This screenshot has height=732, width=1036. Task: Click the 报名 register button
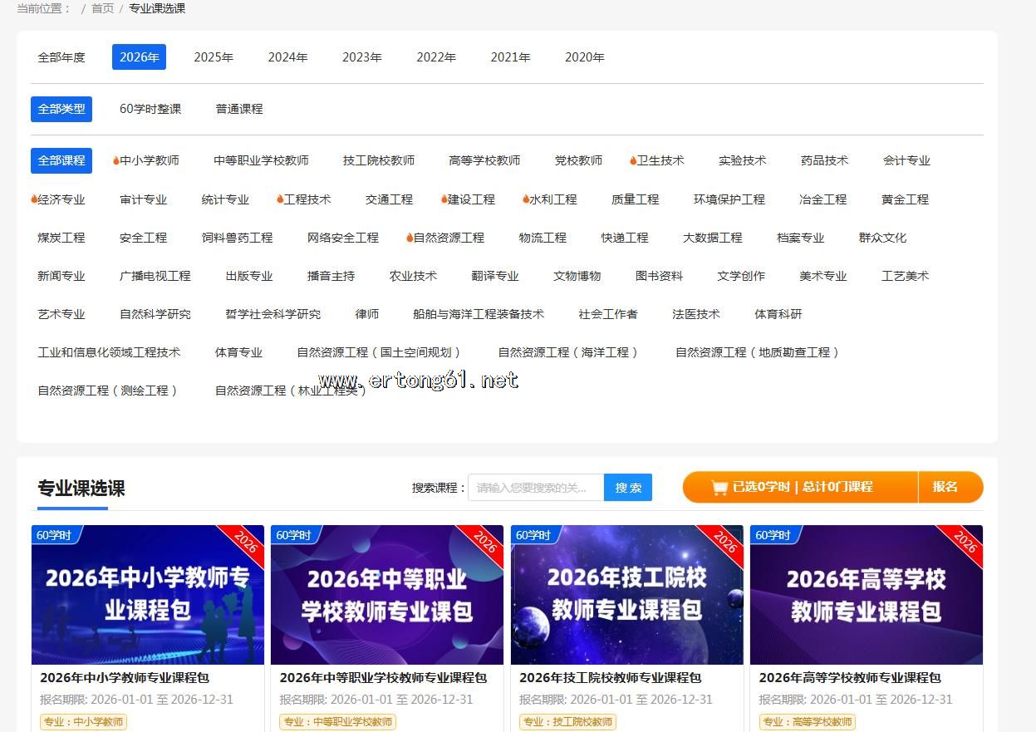pos(945,487)
